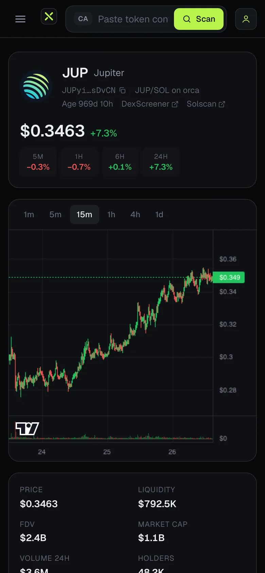Screen dimensions: 265x573
Task: Select the 5m chart interval
Action: pyautogui.click(x=55, y=215)
